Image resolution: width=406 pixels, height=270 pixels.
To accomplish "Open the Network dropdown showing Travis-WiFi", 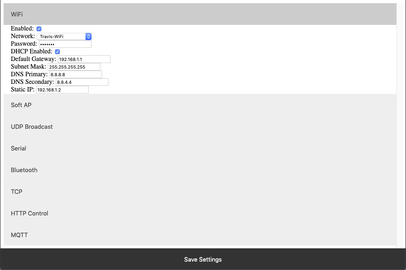I will click(64, 37).
